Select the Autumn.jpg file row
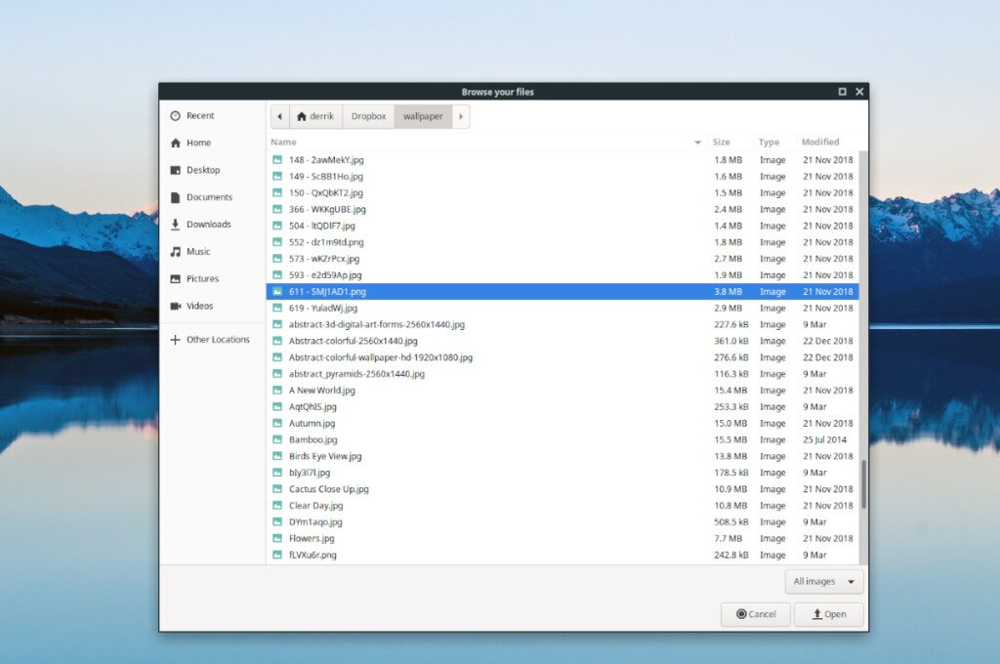This screenshot has width=1000, height=664. (314, 423)
